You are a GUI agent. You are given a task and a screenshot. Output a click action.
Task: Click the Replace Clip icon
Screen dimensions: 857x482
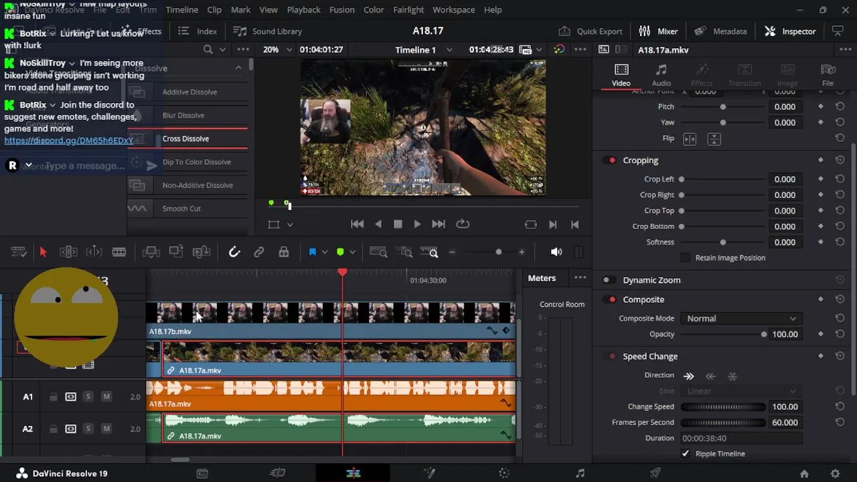click(x=202, y=252)
